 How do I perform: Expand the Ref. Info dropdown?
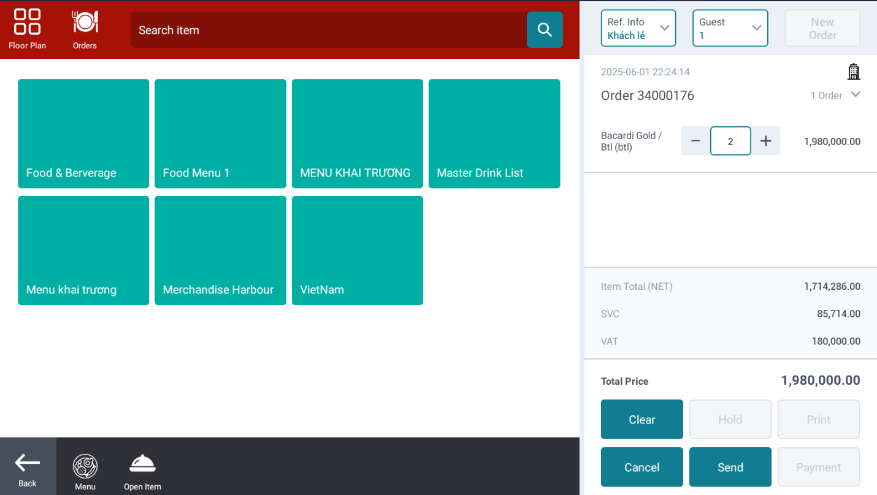coord(638,28)
